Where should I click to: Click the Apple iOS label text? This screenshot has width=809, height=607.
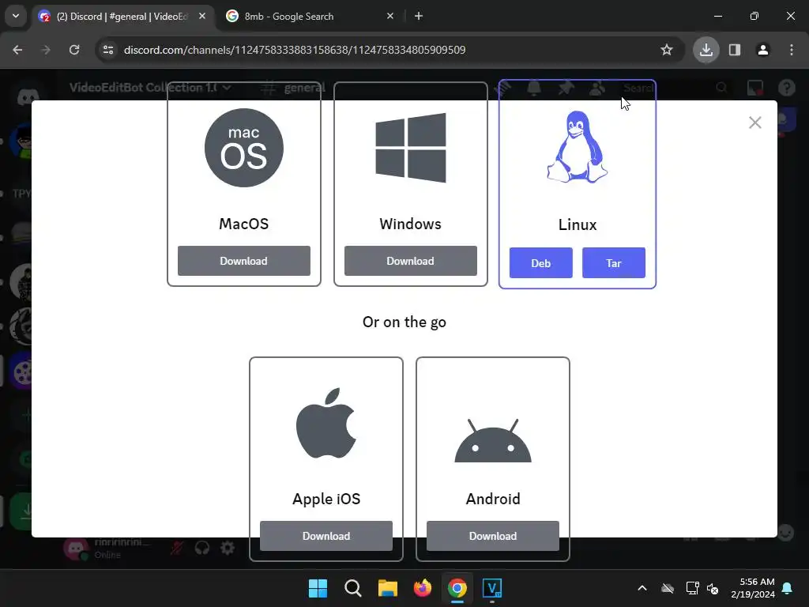click(x=326, y=499)
